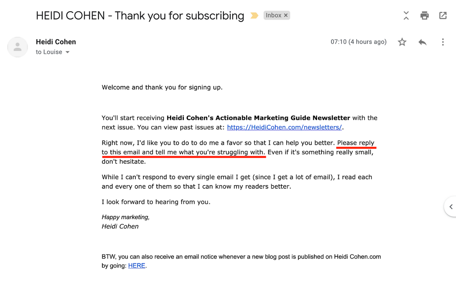Toggle the yellow importance marker
Image resolution: width=456 pixels, height=284 pixels.
[254, 16]
